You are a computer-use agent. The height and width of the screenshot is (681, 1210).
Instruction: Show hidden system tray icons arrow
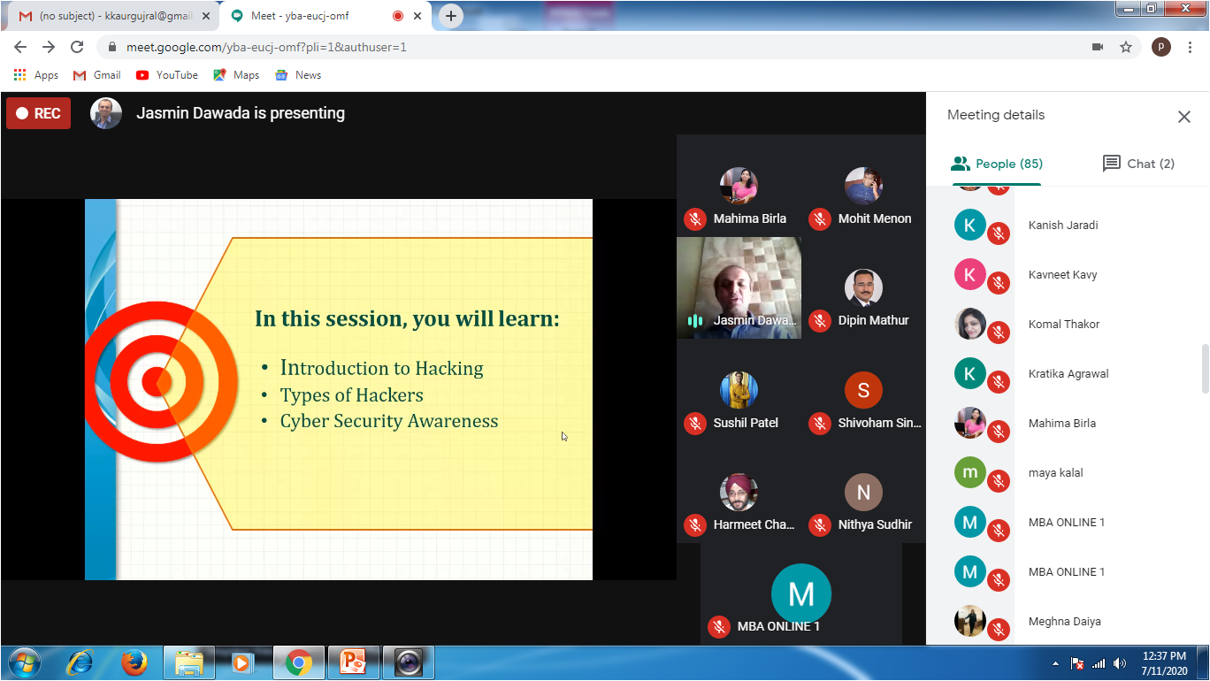tap(1055, 662)
